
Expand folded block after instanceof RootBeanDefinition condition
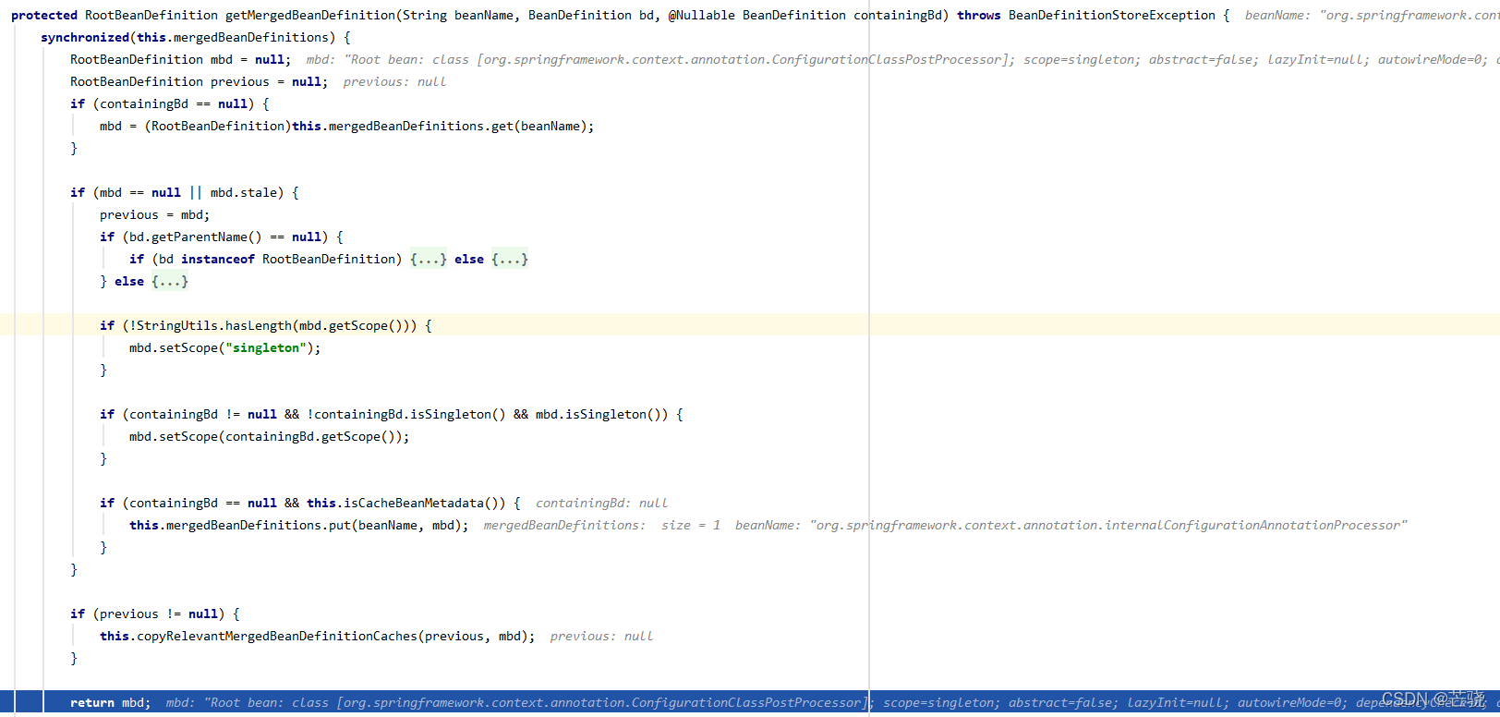[x=429, y=260]
